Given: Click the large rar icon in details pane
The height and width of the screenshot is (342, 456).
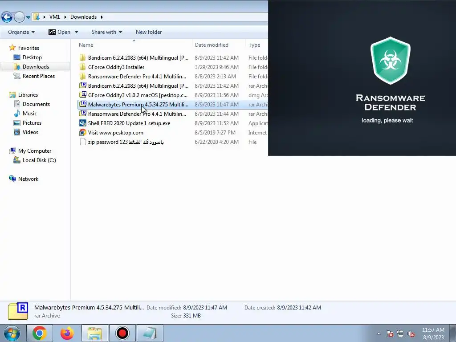Looking at the screenshot, I should (x=18, y=311).
